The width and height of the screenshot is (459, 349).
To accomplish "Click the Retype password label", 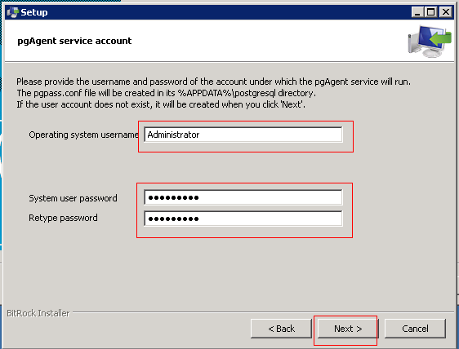I will tap(63, 218).
